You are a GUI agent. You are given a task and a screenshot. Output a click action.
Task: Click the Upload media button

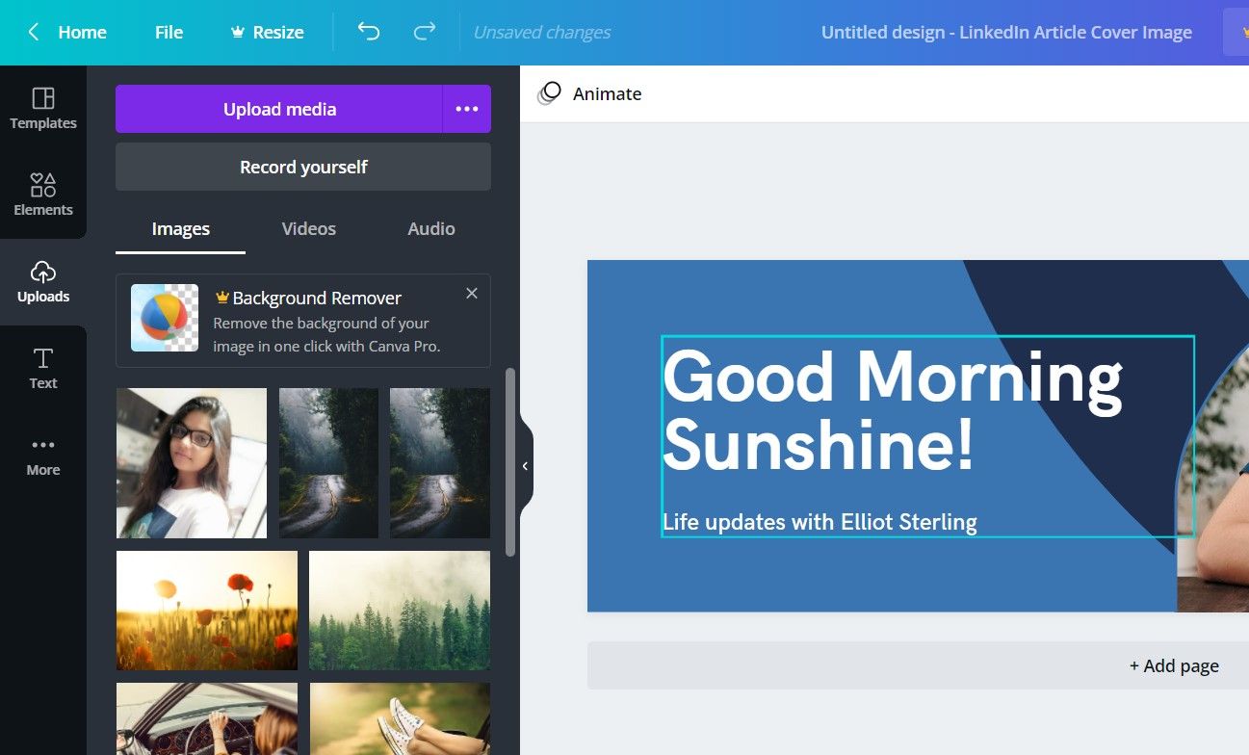pos(279,109)
